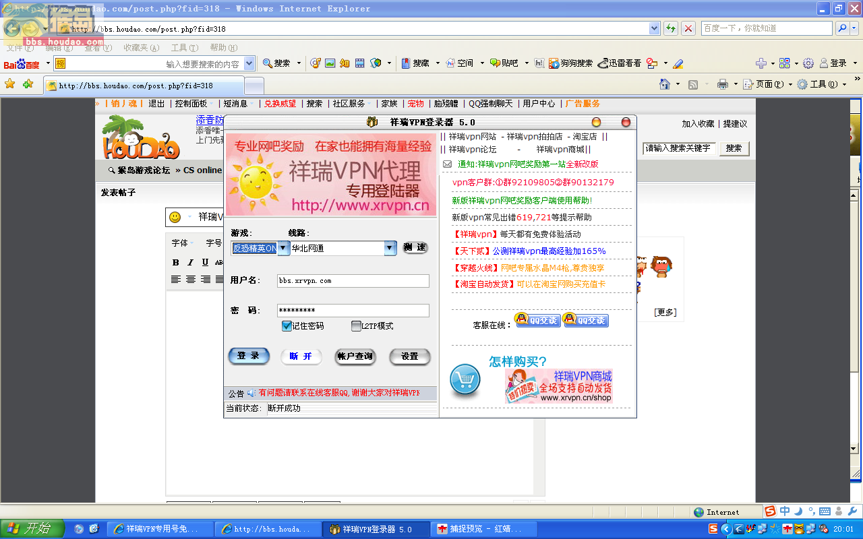Click the 密码 password input field
This screenshot has height=539, width=863.
pyautogui.click(x=353, y=311)
